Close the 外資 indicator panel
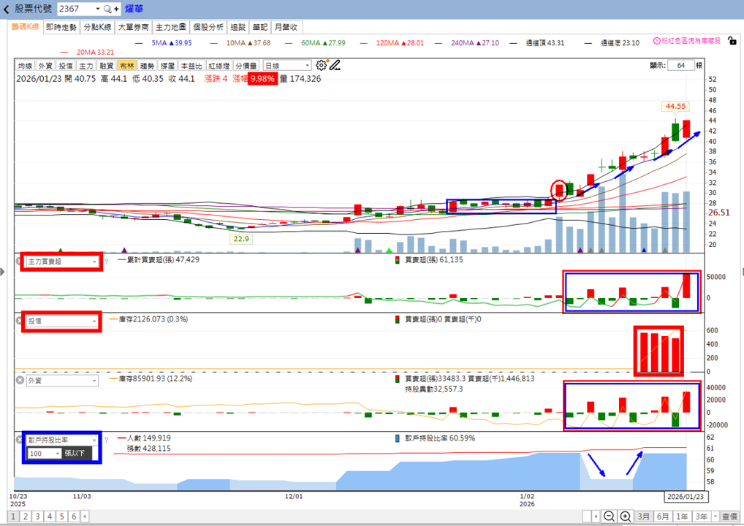744x526 pixels. [20, 381]
